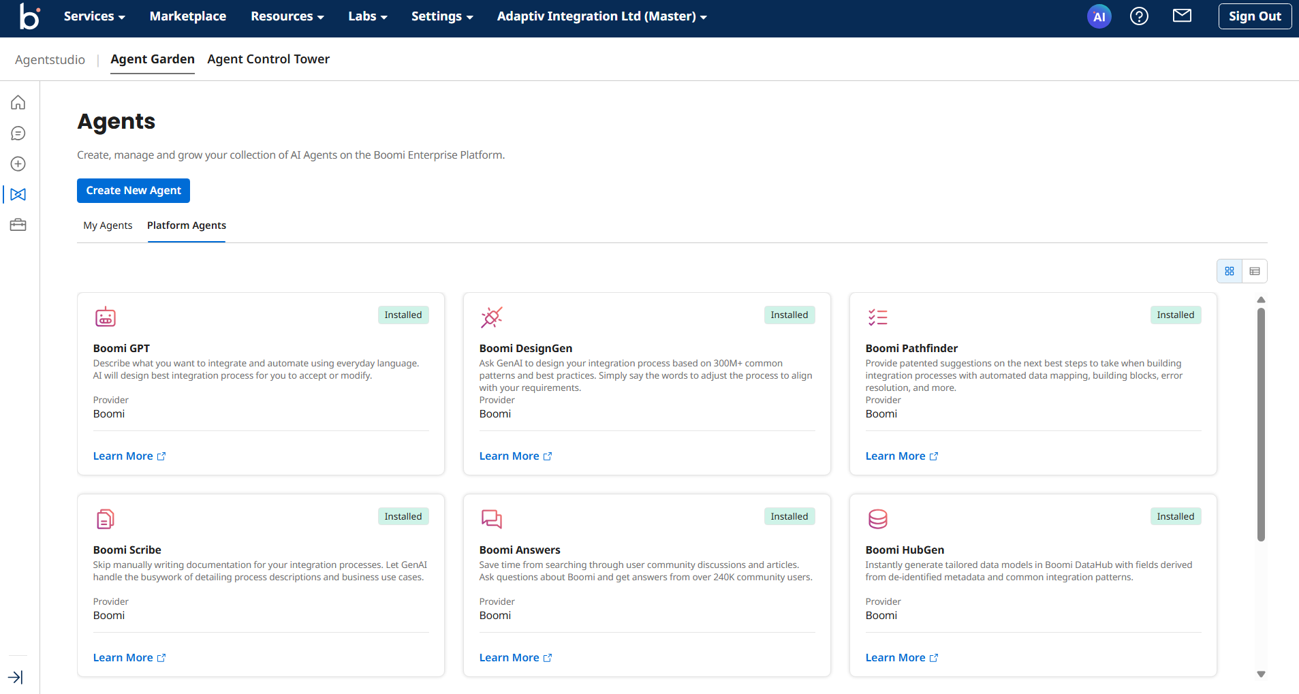Click the Boomi GPT robot icon
1299x694 pixels.
(x=106, y=317)
